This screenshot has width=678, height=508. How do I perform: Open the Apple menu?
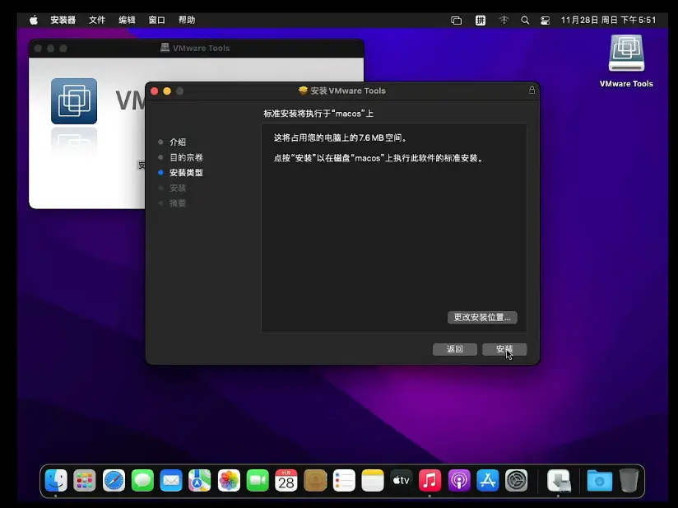34,20
